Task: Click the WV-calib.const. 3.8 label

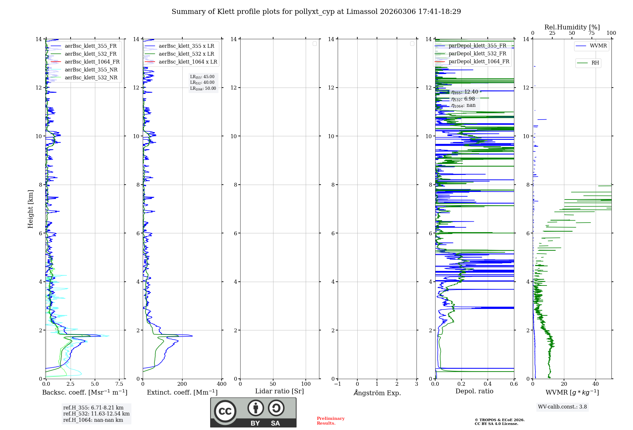Action: point(562,407)
